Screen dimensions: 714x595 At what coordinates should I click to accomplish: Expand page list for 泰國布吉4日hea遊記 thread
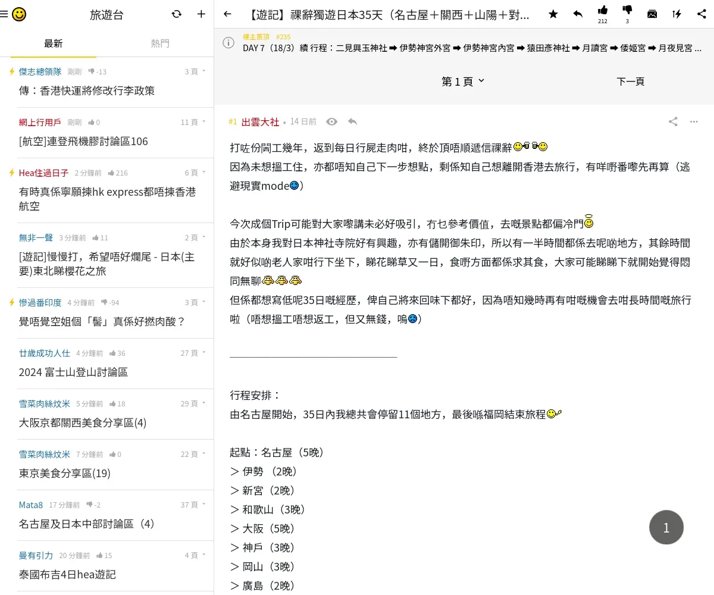tap(195, 555)
